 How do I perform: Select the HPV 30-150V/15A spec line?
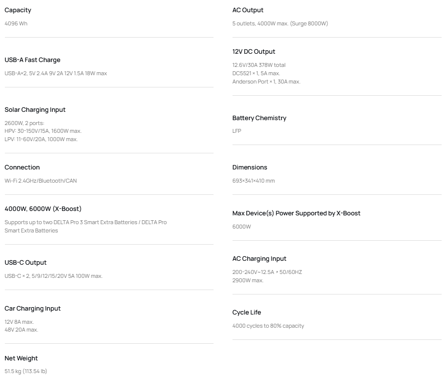point(43,131)
